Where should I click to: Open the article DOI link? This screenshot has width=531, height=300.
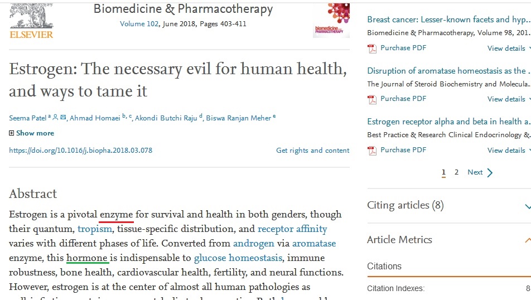tap(81, 151)
